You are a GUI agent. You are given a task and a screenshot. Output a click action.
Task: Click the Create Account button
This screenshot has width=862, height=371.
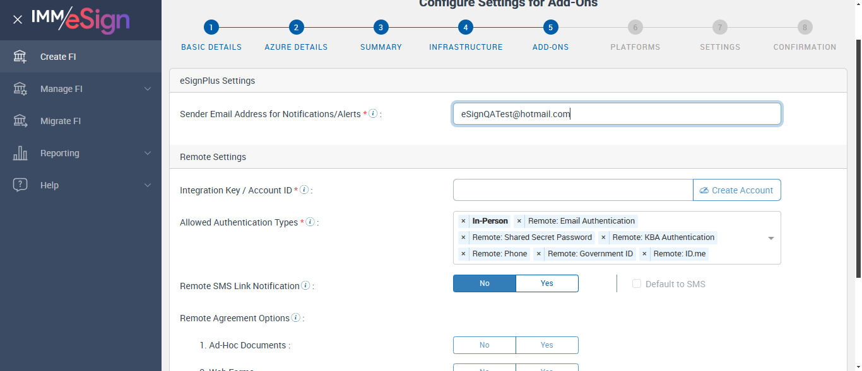(737, 190)
